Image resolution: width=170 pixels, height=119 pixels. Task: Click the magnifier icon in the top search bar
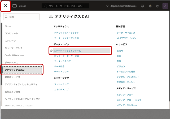[45, 6]
